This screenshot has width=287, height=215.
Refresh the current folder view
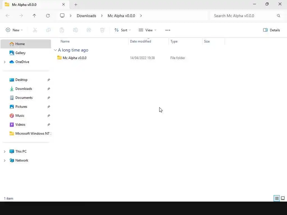pos(48,16)
